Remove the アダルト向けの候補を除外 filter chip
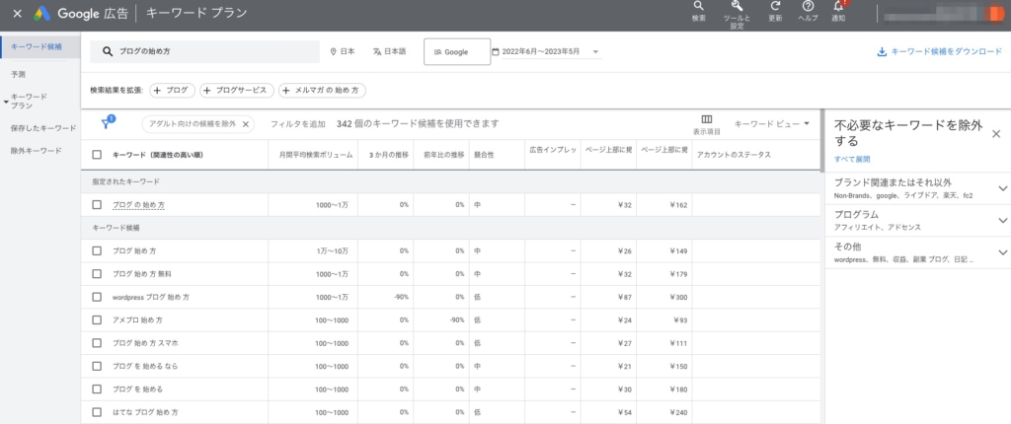Screen dimensions: 1011x424 tap(245, 124)
